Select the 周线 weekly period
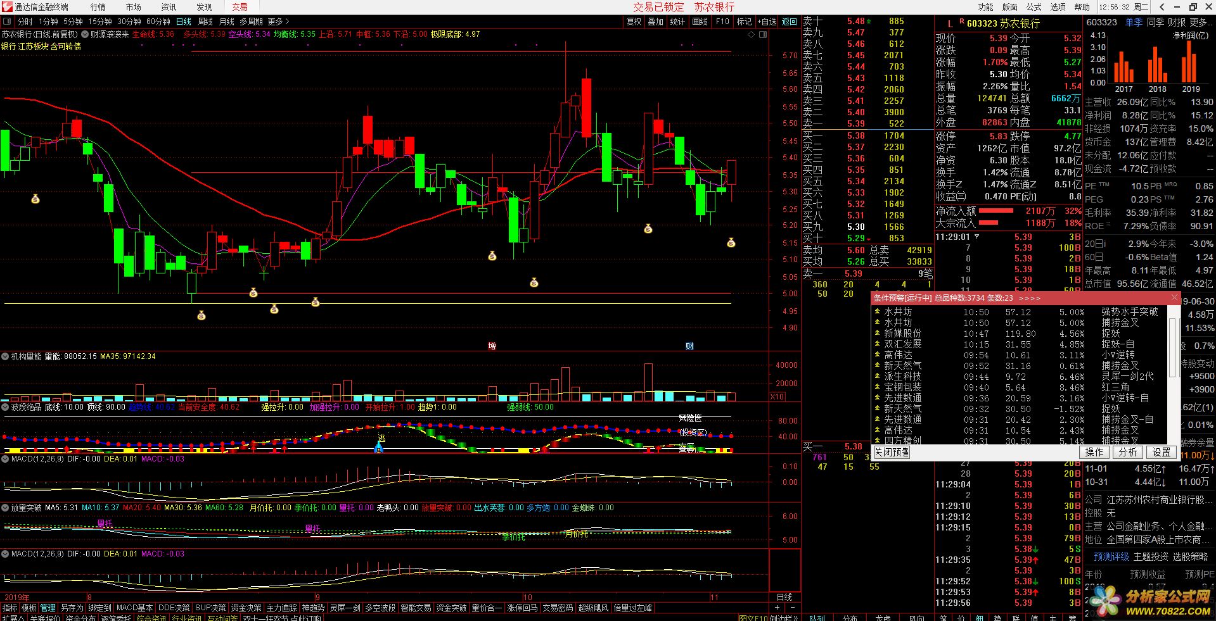 205,22
